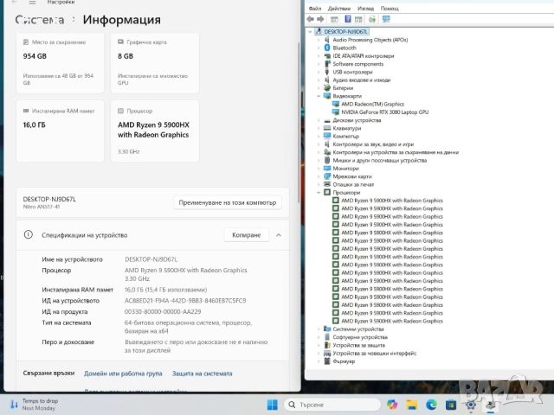Click the Settings gear icon on taskbar
The image size is (554, 415).
click(471, 405)
